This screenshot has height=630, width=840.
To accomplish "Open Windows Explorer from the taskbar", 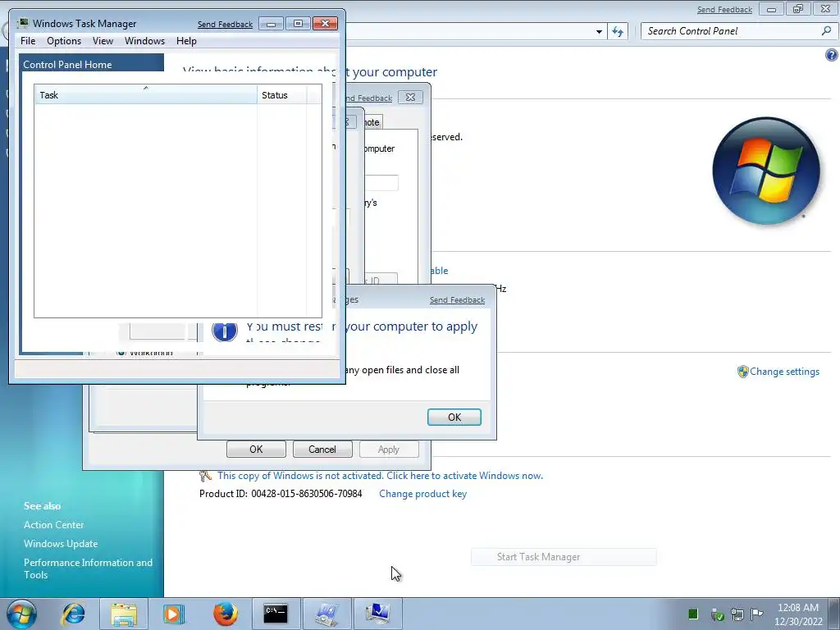I will point(124,614).
